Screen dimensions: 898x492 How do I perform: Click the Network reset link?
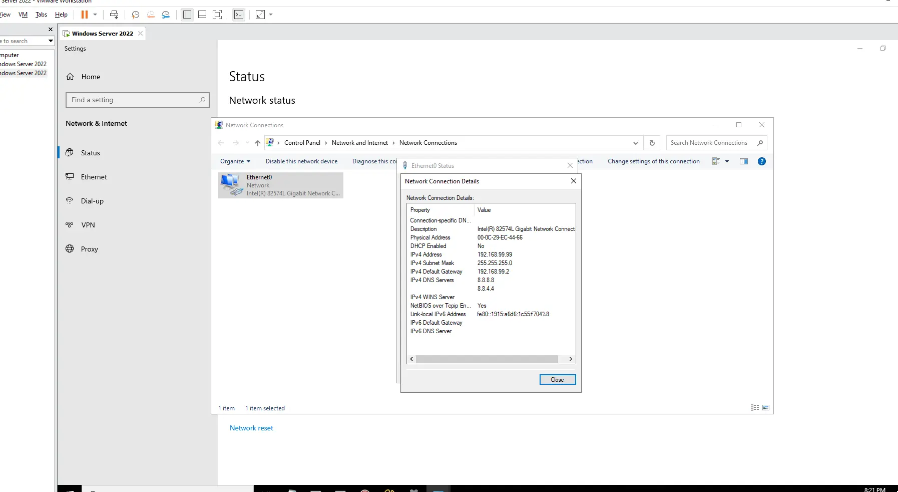tap(251, 428)
